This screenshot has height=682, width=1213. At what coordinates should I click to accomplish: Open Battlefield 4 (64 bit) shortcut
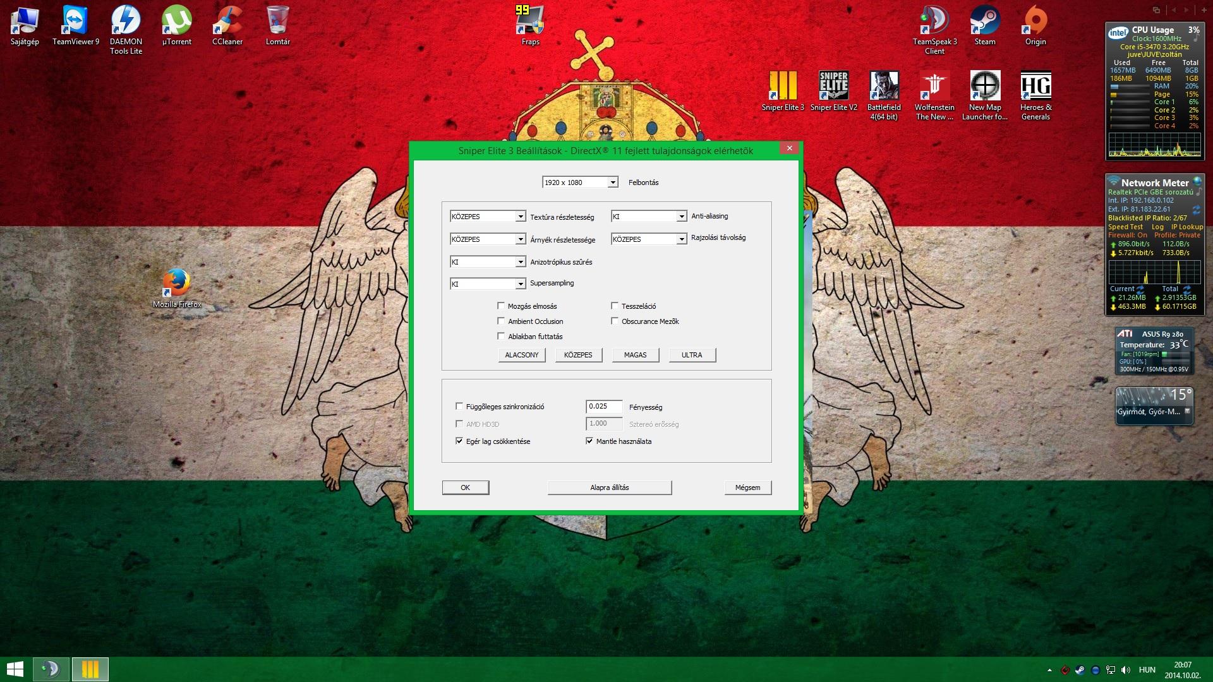tap(884, 96)
